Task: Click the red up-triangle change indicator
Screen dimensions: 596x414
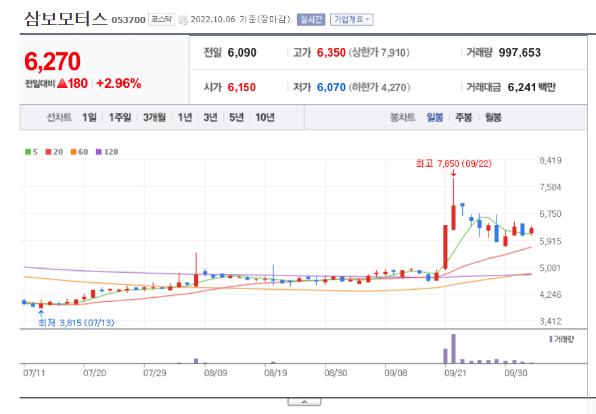Action: pos(62,83)
